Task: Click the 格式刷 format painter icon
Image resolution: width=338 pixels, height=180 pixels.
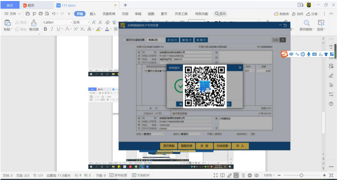Action: tap(34, 23)
